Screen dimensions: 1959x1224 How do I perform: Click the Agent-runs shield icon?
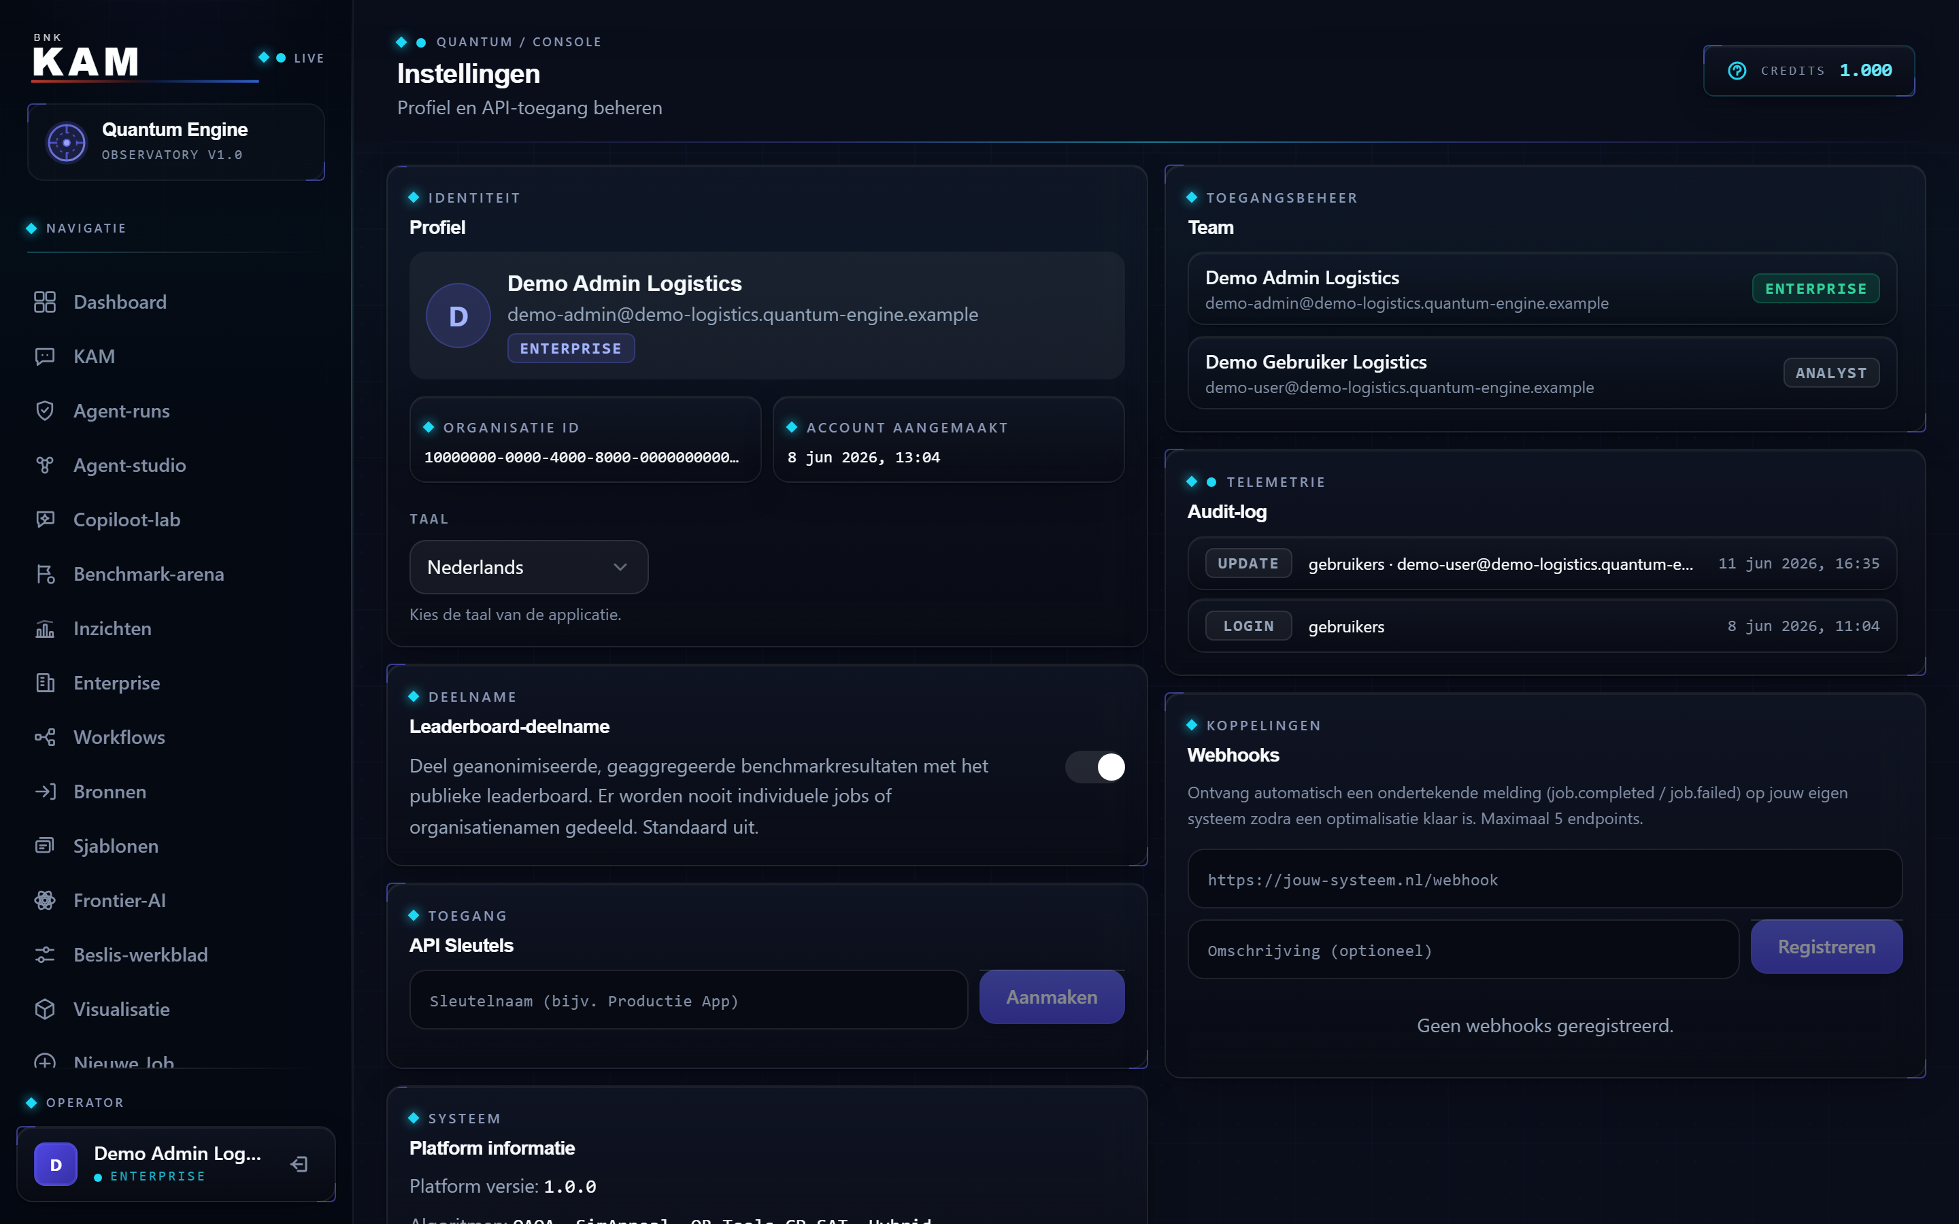click(44, 411)
